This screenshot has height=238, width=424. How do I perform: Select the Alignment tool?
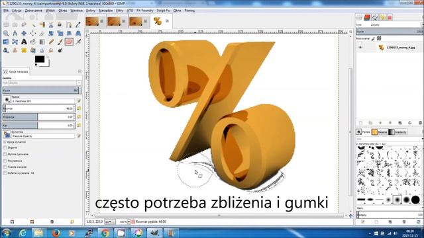[x=33, y=34]
